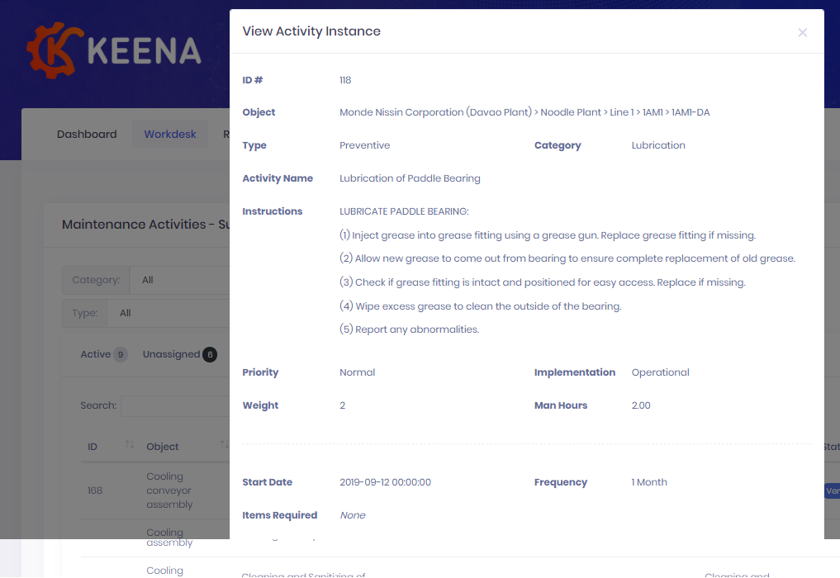Click the Keena gear logo icon
Image resolution: width=840 pixels, height=578 pixels.
point(55,50)
